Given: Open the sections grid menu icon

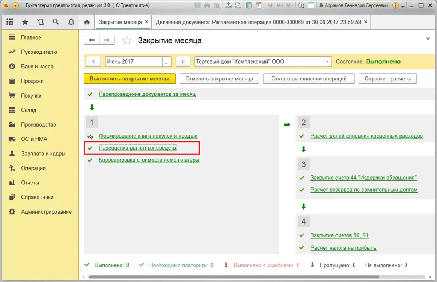Looking at the screenshot, I should pyautogui.click(x=10, y=22).
